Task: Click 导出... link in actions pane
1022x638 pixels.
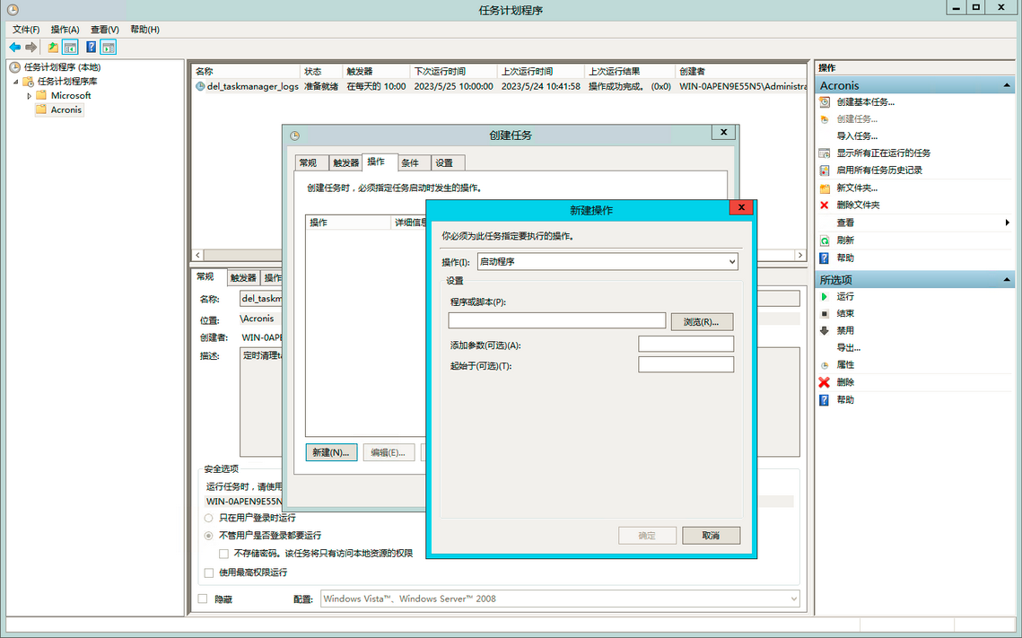Action: tap(849, 348)
